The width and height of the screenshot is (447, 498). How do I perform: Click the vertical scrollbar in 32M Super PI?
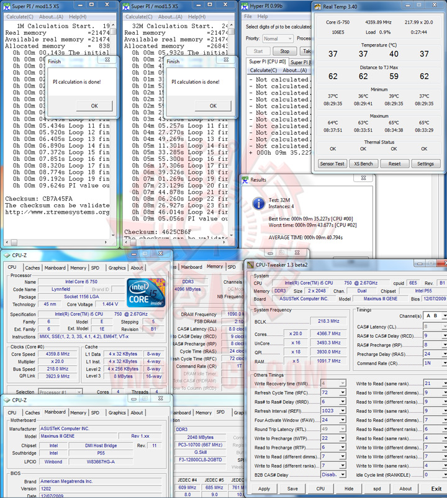point(232,130)
